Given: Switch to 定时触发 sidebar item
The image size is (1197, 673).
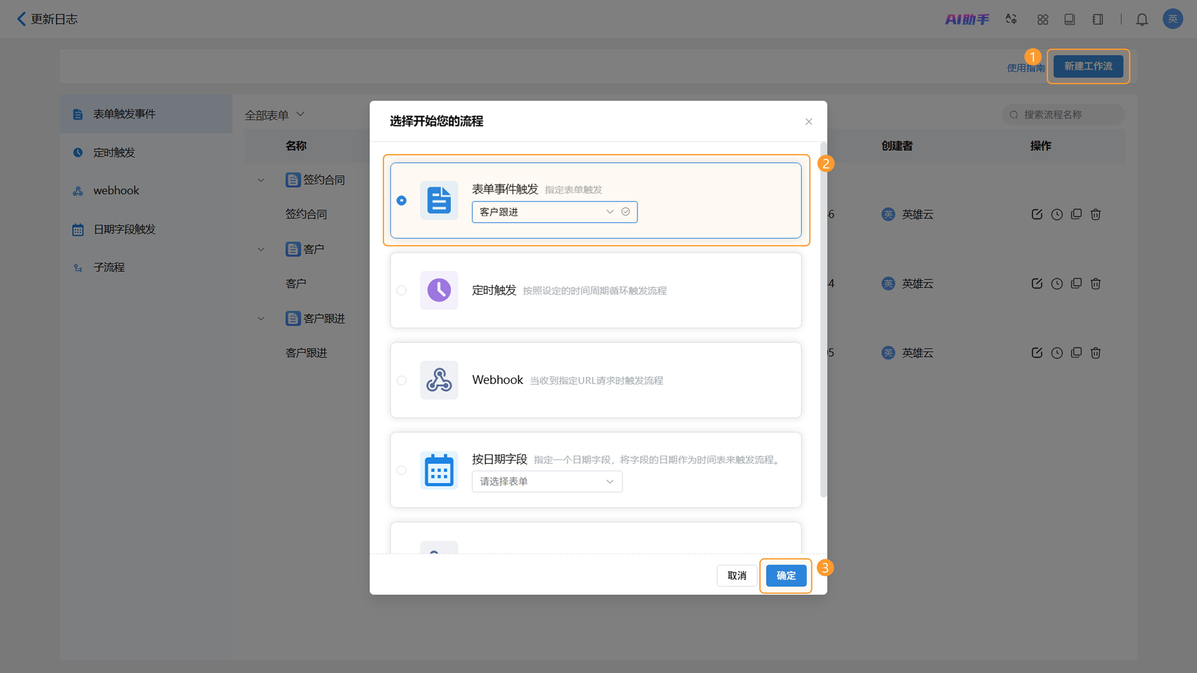Looking at the screenshot, I should 146,153.
